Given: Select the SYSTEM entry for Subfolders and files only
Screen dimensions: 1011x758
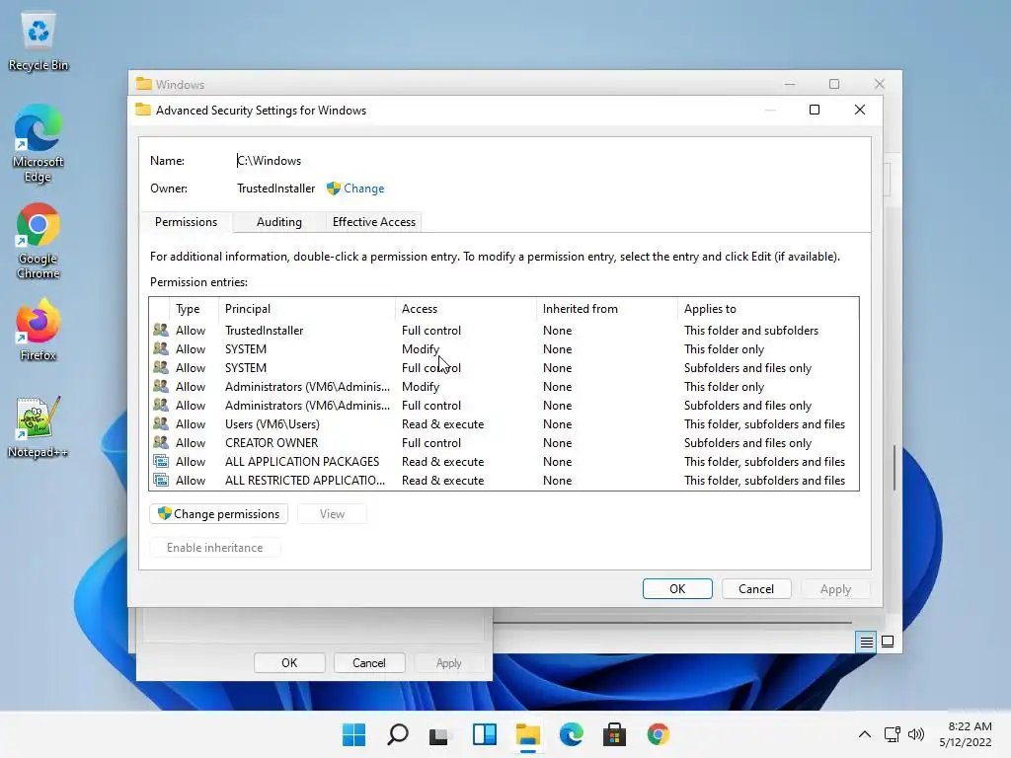Looking at the screenshot, I should [x=504, y=367].
